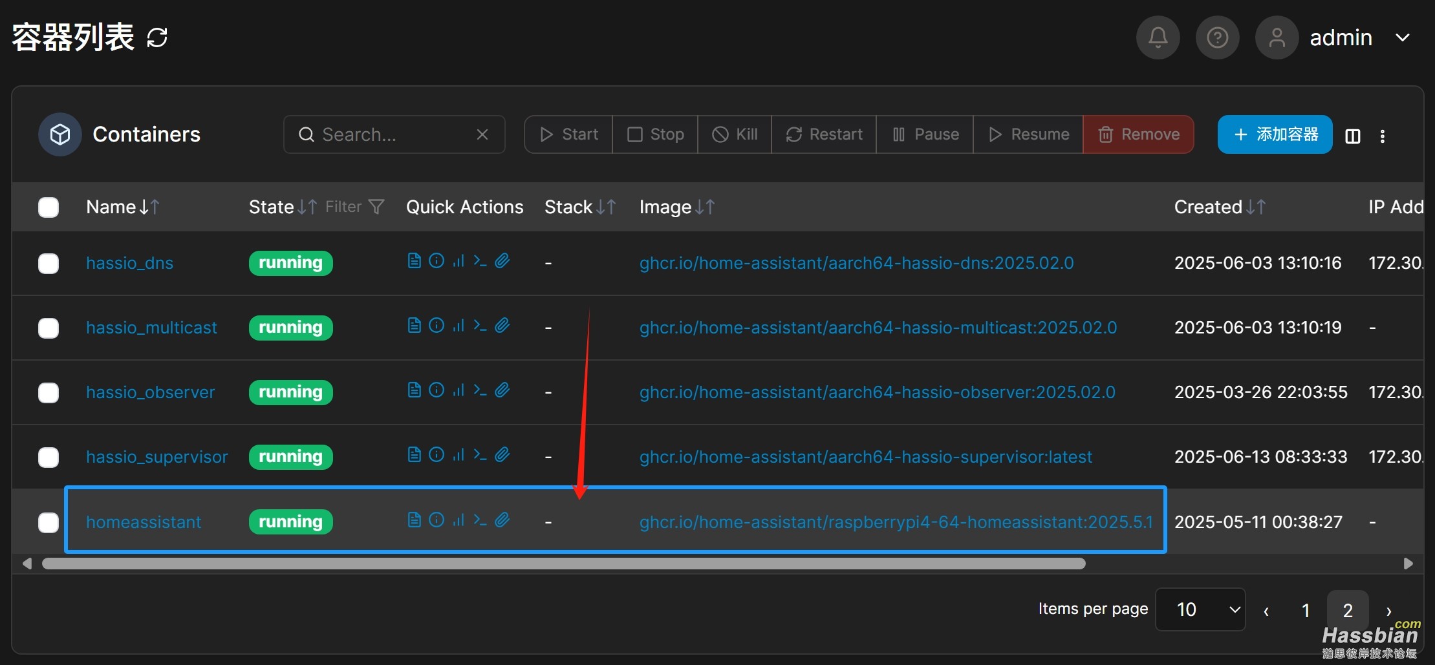The width and height of the screenshot is (1435, 665).
Task: Open the hassio_supervisor container link
Action: point(157,457)
